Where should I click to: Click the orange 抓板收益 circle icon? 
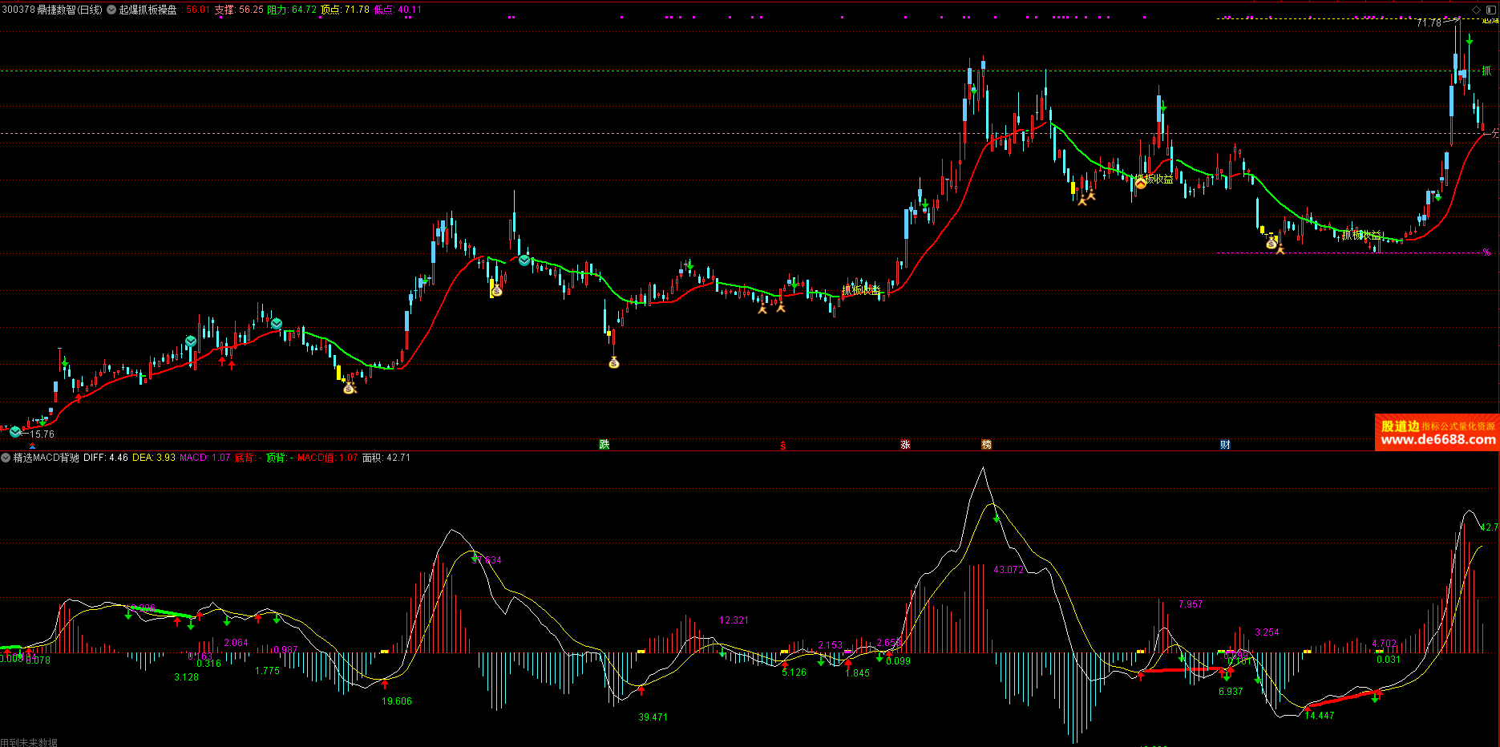click(1140, 184)
